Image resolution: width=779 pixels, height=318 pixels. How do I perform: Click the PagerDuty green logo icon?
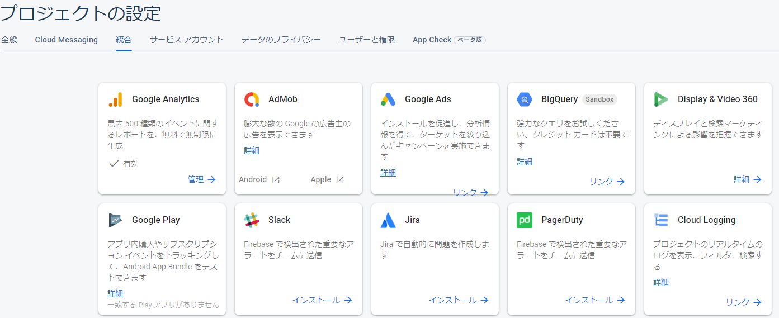tap(525, 220)
